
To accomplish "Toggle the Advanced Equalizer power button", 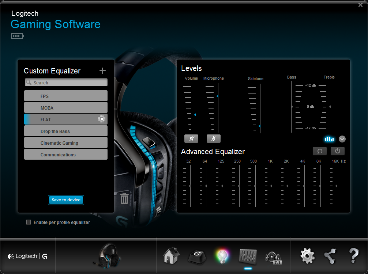I will (x=337, y=151).
